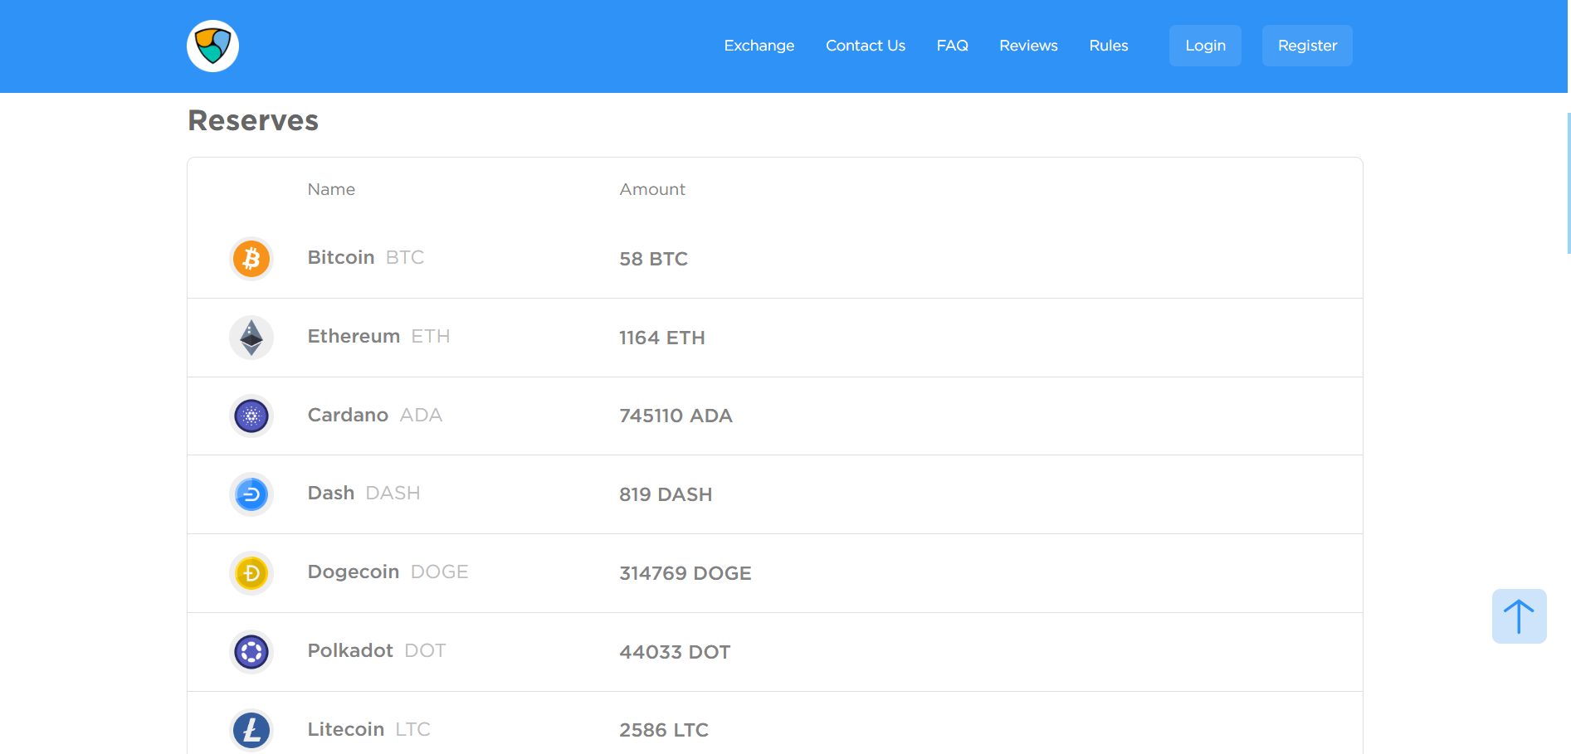Click the Dash coin icon

(251, 494)
